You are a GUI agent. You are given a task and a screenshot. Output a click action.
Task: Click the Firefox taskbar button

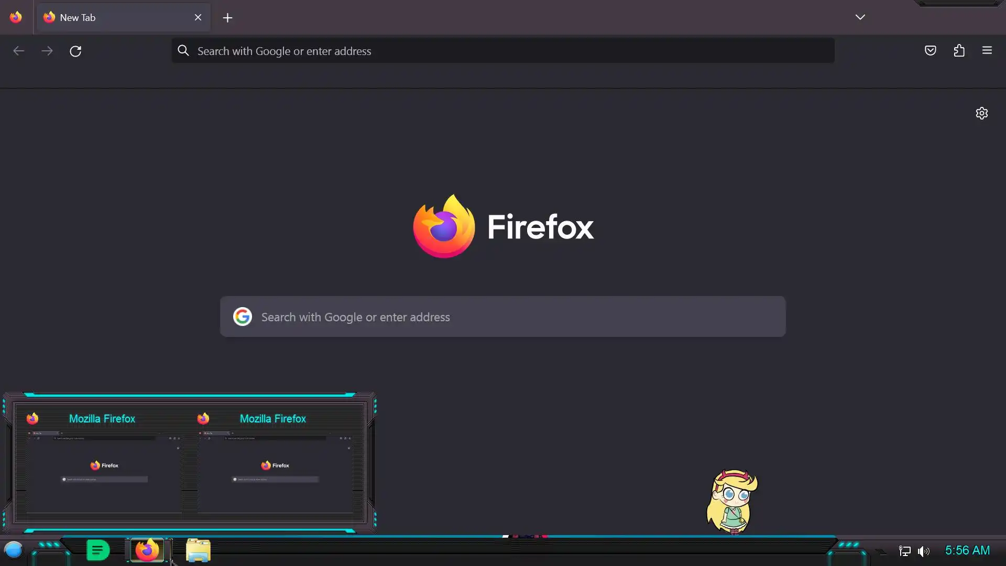[x=147, y=550]
